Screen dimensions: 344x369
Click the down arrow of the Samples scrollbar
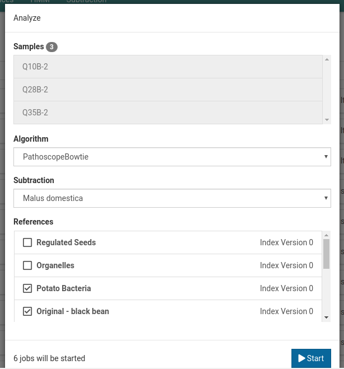(327, 120)
